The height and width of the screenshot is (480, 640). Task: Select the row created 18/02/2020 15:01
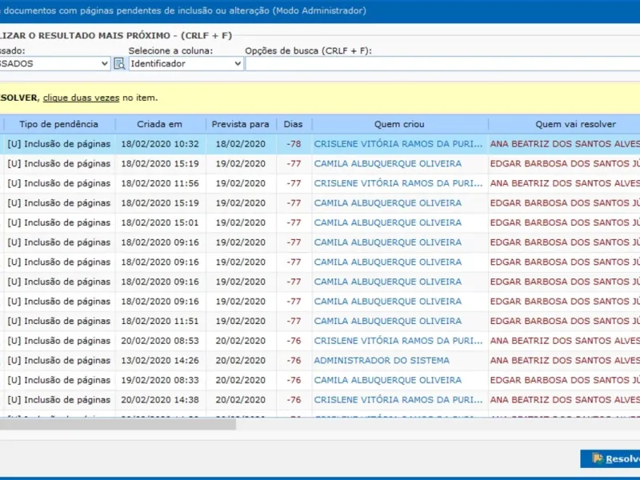coord(159,222)
